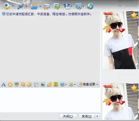Click the send file folder icon
Screen dimensions: 139x121
tap(34, 6)
